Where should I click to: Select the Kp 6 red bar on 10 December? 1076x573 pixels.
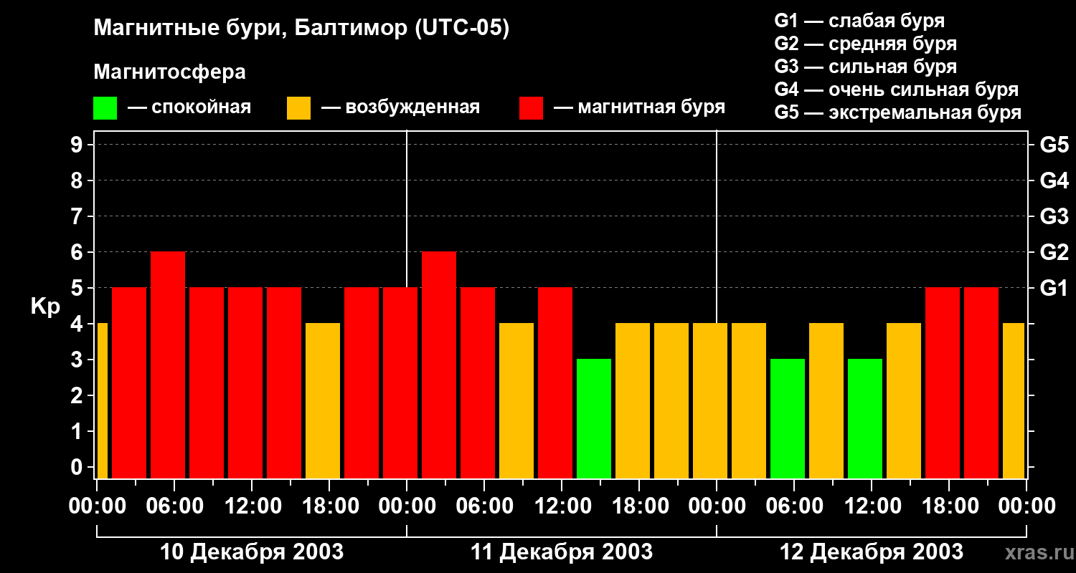pos(168,365)
